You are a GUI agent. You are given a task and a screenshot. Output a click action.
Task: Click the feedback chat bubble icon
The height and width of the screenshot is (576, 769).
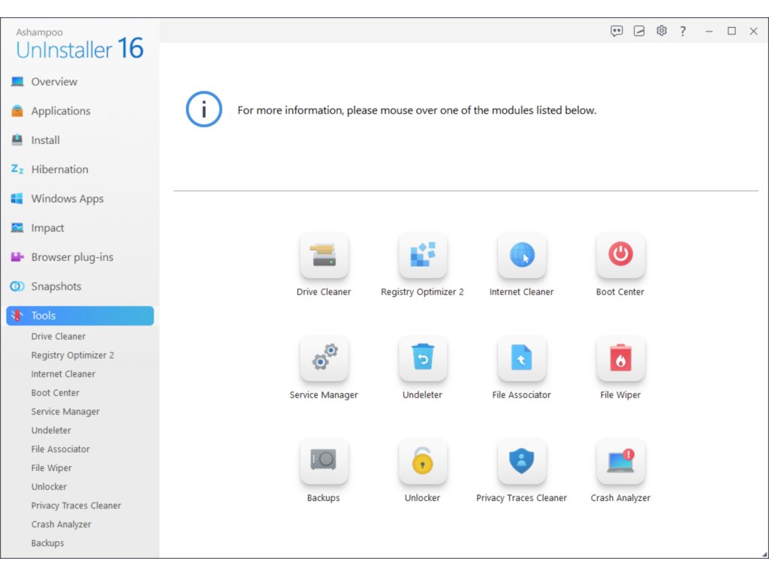[617, 31]
